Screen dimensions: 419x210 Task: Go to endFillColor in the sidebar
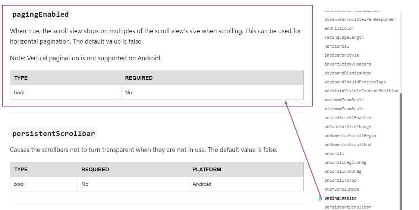[x=339, y=28]
